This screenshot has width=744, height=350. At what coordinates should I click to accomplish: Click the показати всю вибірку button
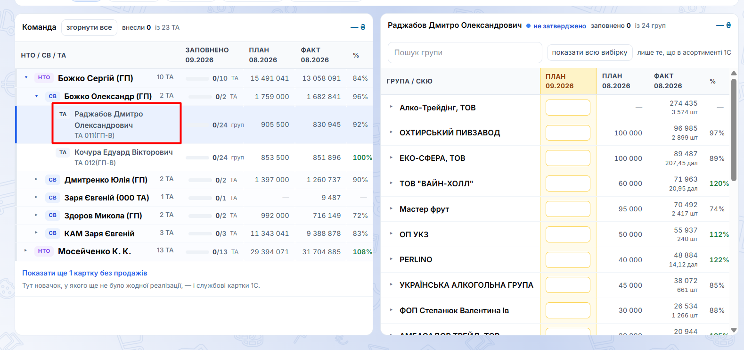[x=589, y=52]
